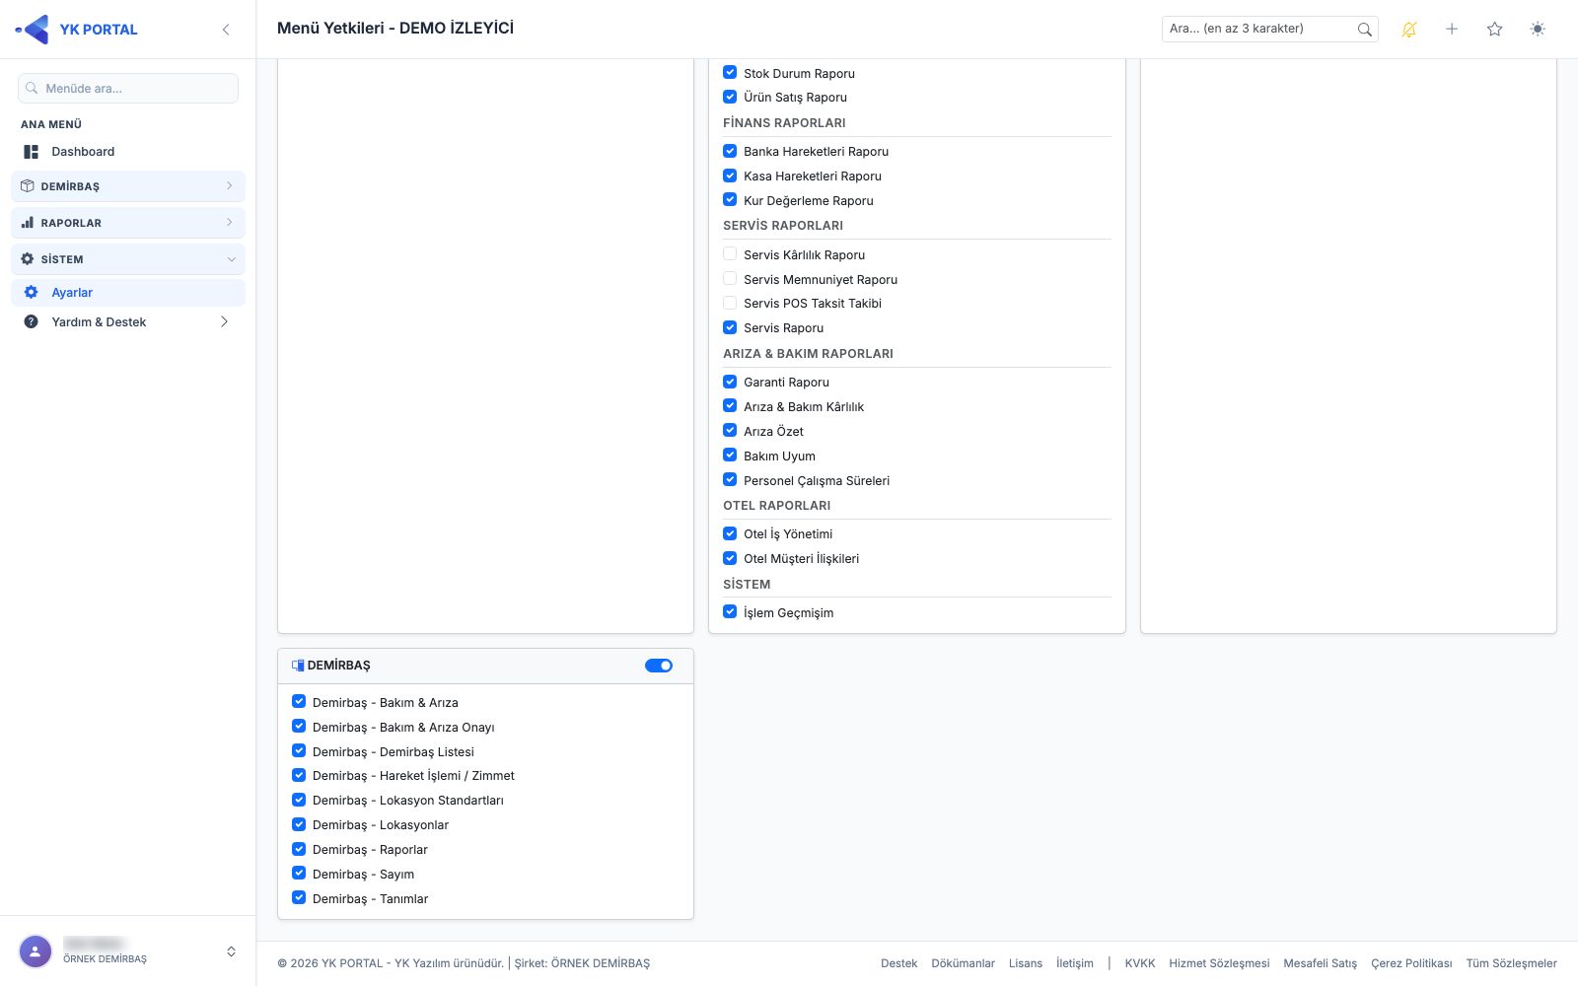Uncheck the İşlem Geçmişim checkbox

click(730, 612)
